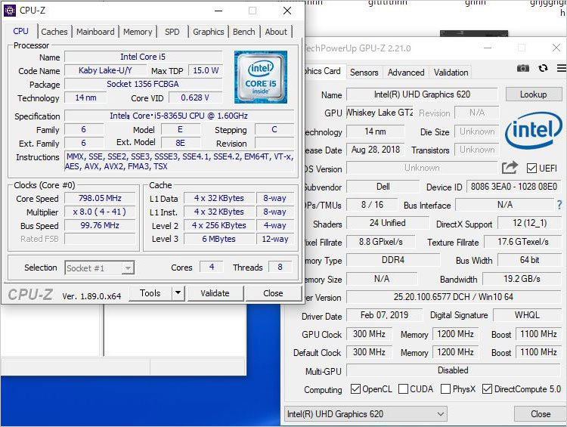567x427 pixels.
Task: Click the Instructions list field
Action: tap(179, 161)
